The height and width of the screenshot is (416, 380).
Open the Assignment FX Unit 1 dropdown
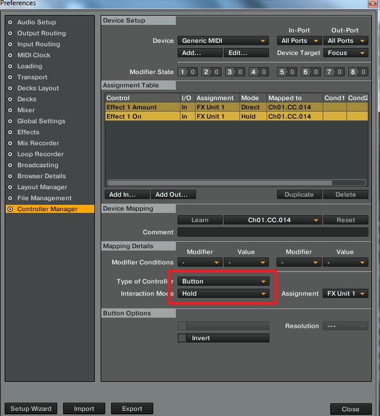click(345, 294)
